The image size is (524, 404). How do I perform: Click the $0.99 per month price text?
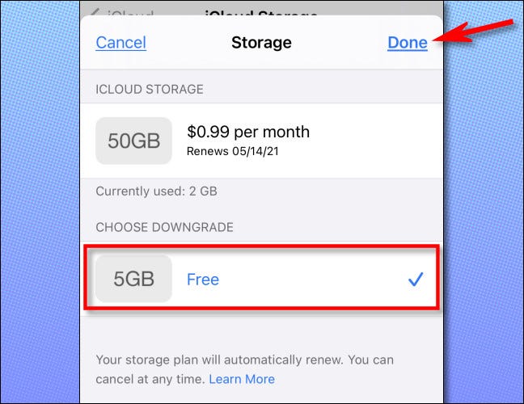248,132
